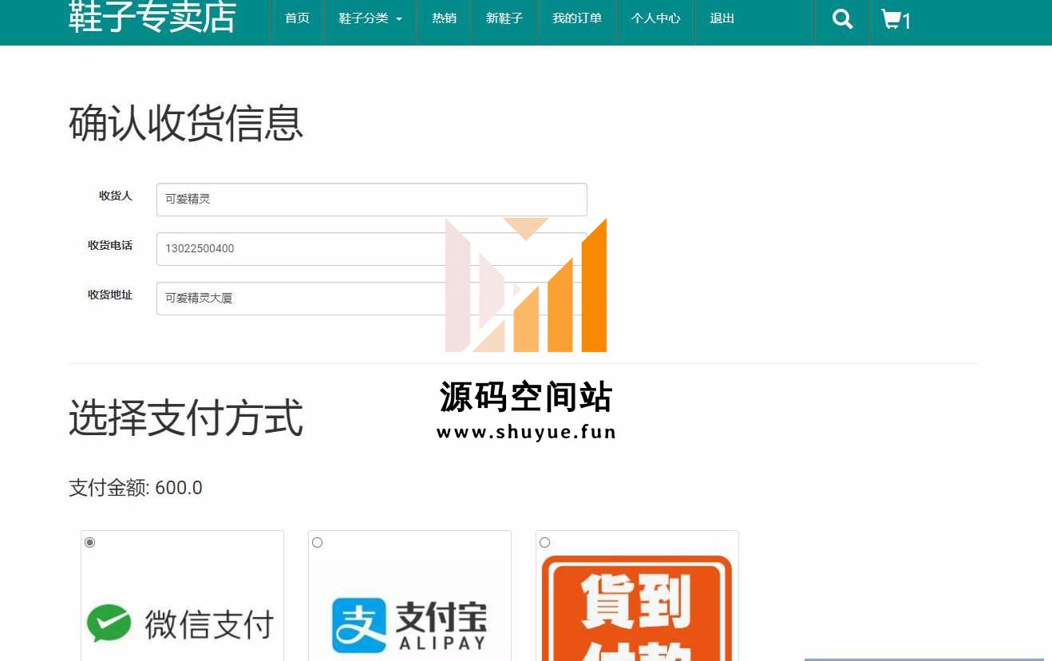Screen dimensions: 1052x661
Task: Click 退出 to log out
Action: (722, 18)
